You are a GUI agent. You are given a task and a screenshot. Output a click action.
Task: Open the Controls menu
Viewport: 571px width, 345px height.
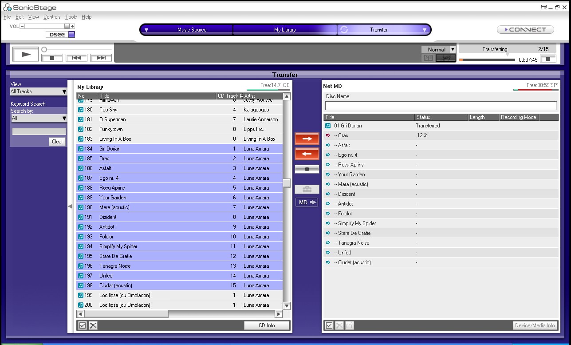click(52, 17)
